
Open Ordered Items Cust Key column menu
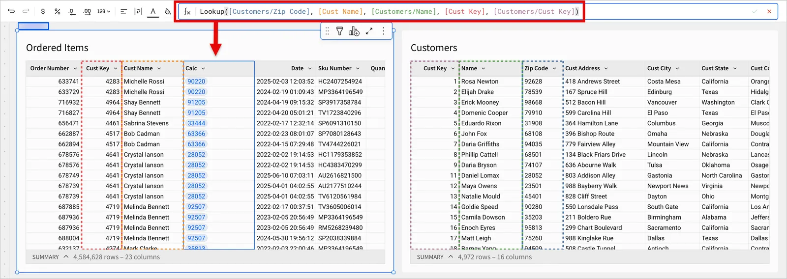point(116,68)
